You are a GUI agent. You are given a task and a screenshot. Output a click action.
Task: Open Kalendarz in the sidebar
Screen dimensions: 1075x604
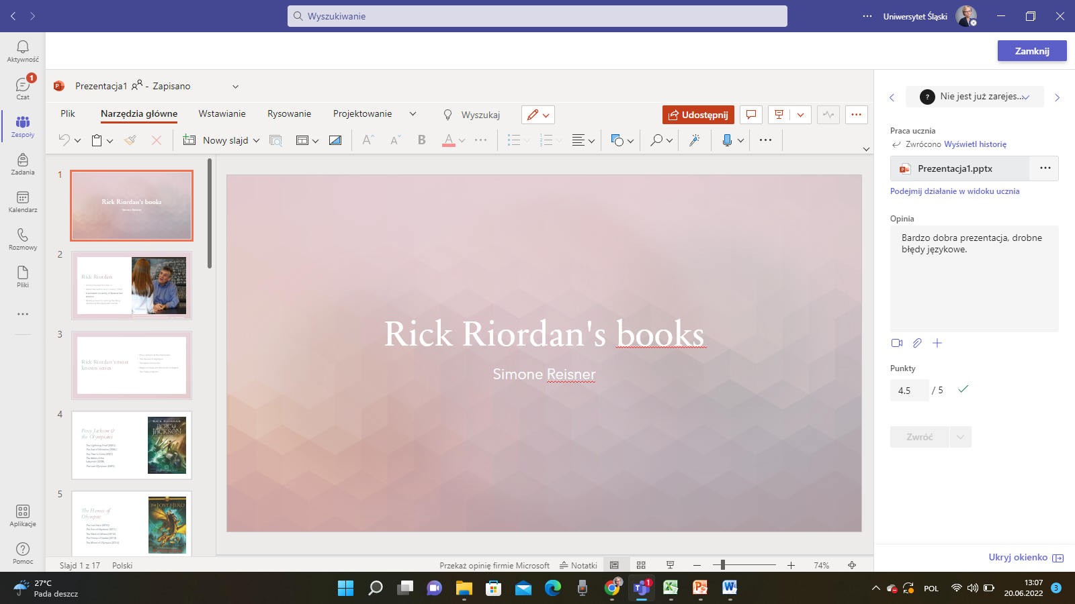coord(23,201)
